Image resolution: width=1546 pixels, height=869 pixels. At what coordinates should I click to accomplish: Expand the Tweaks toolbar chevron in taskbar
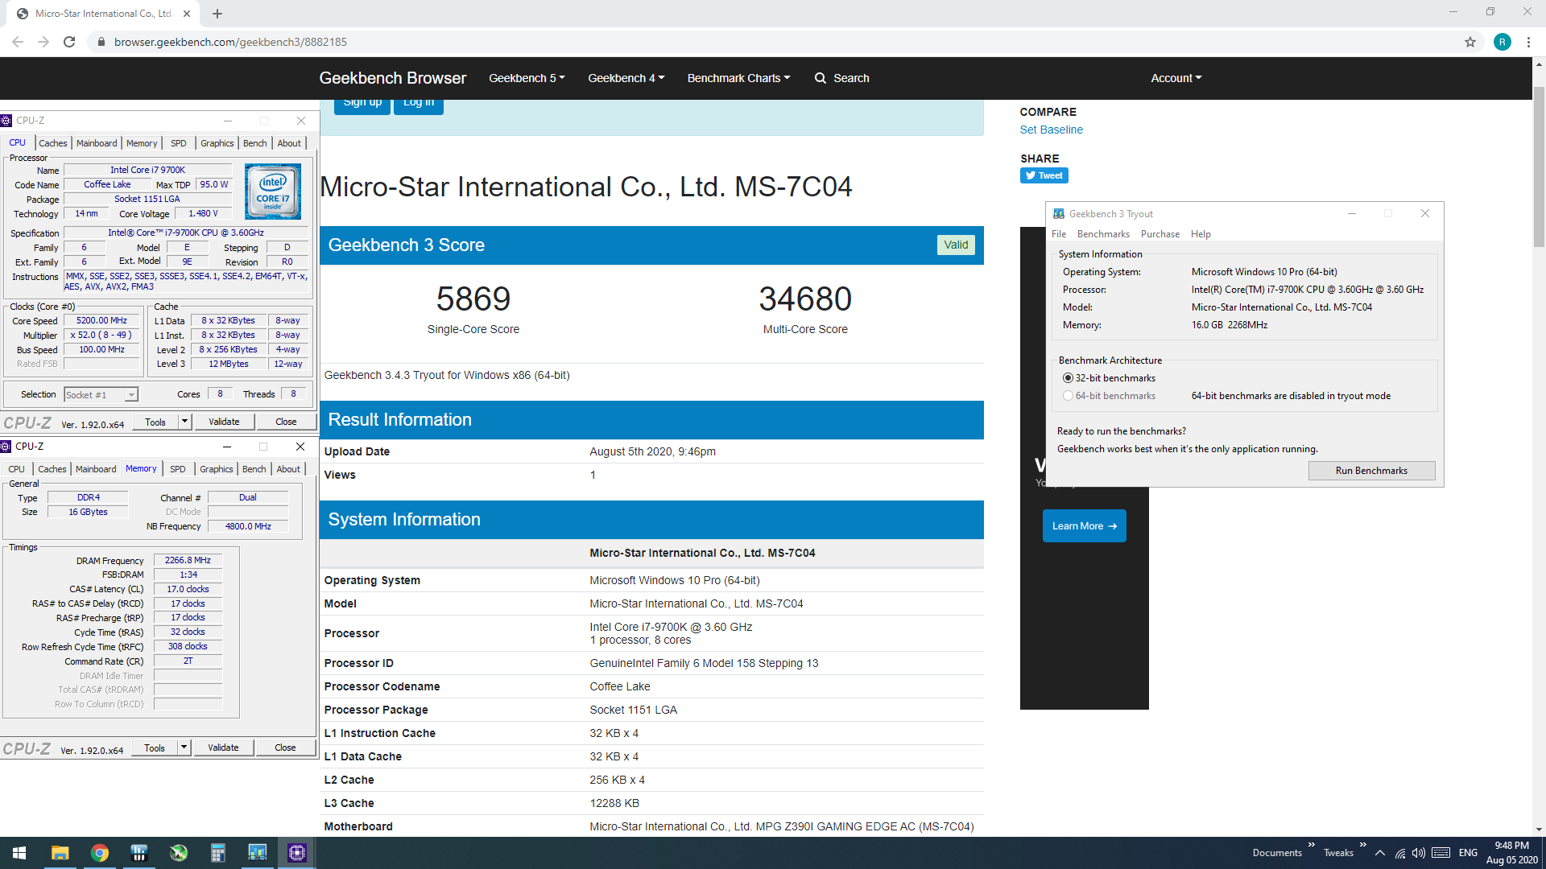(x=1362, y=845)
